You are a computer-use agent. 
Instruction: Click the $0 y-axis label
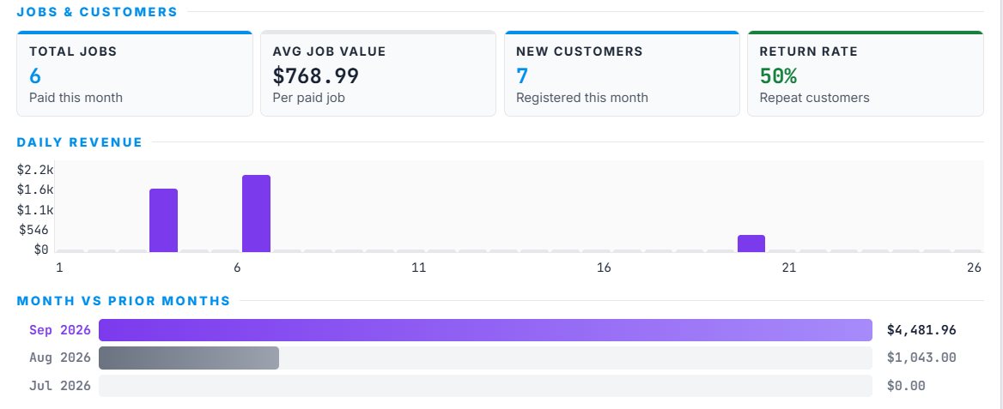point(41,250)
